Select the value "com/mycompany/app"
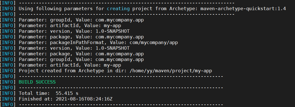Screen dimensions: 295x107 point(154,43)
